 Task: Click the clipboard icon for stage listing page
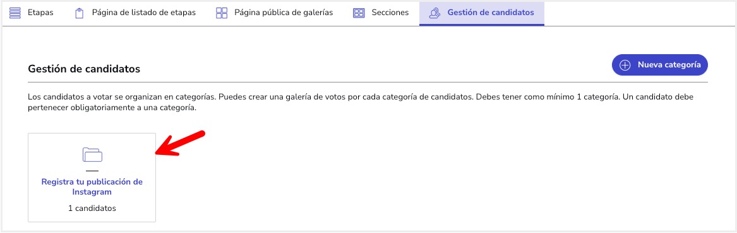tap(79, 13)
